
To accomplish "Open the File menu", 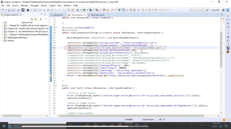I will (x=3, y=5).
